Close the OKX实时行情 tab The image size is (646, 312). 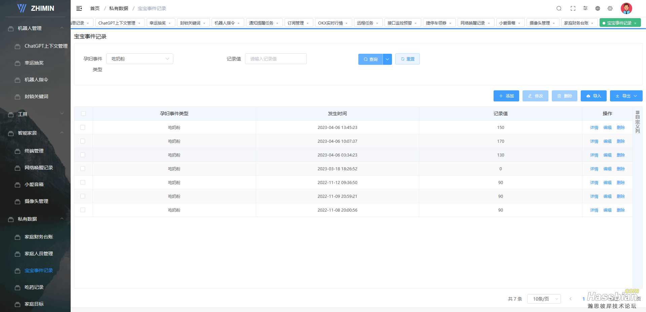tap(347, 23)
